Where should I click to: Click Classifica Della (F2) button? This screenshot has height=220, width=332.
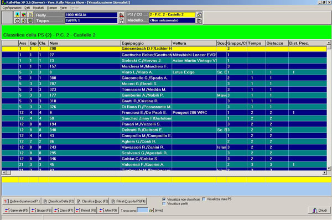[59, 201]
